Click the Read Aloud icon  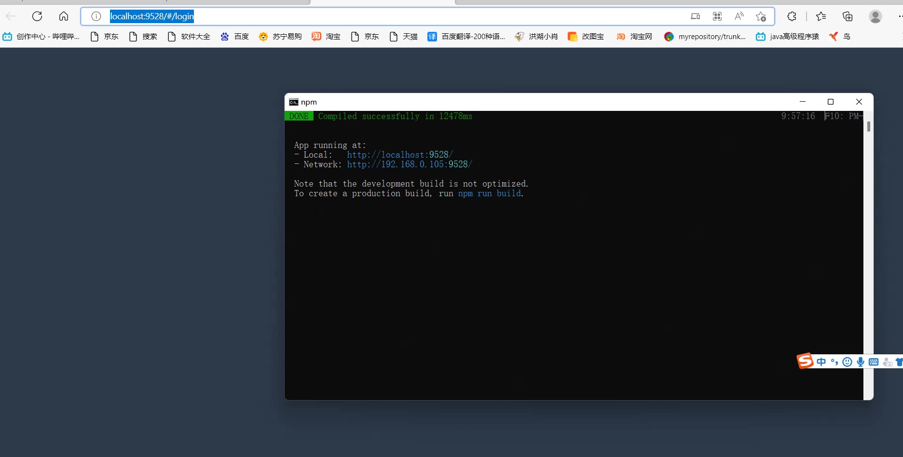[739, 16]
